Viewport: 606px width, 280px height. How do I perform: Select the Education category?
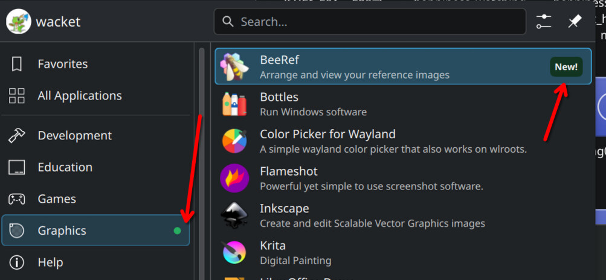(x=65, y=167)
